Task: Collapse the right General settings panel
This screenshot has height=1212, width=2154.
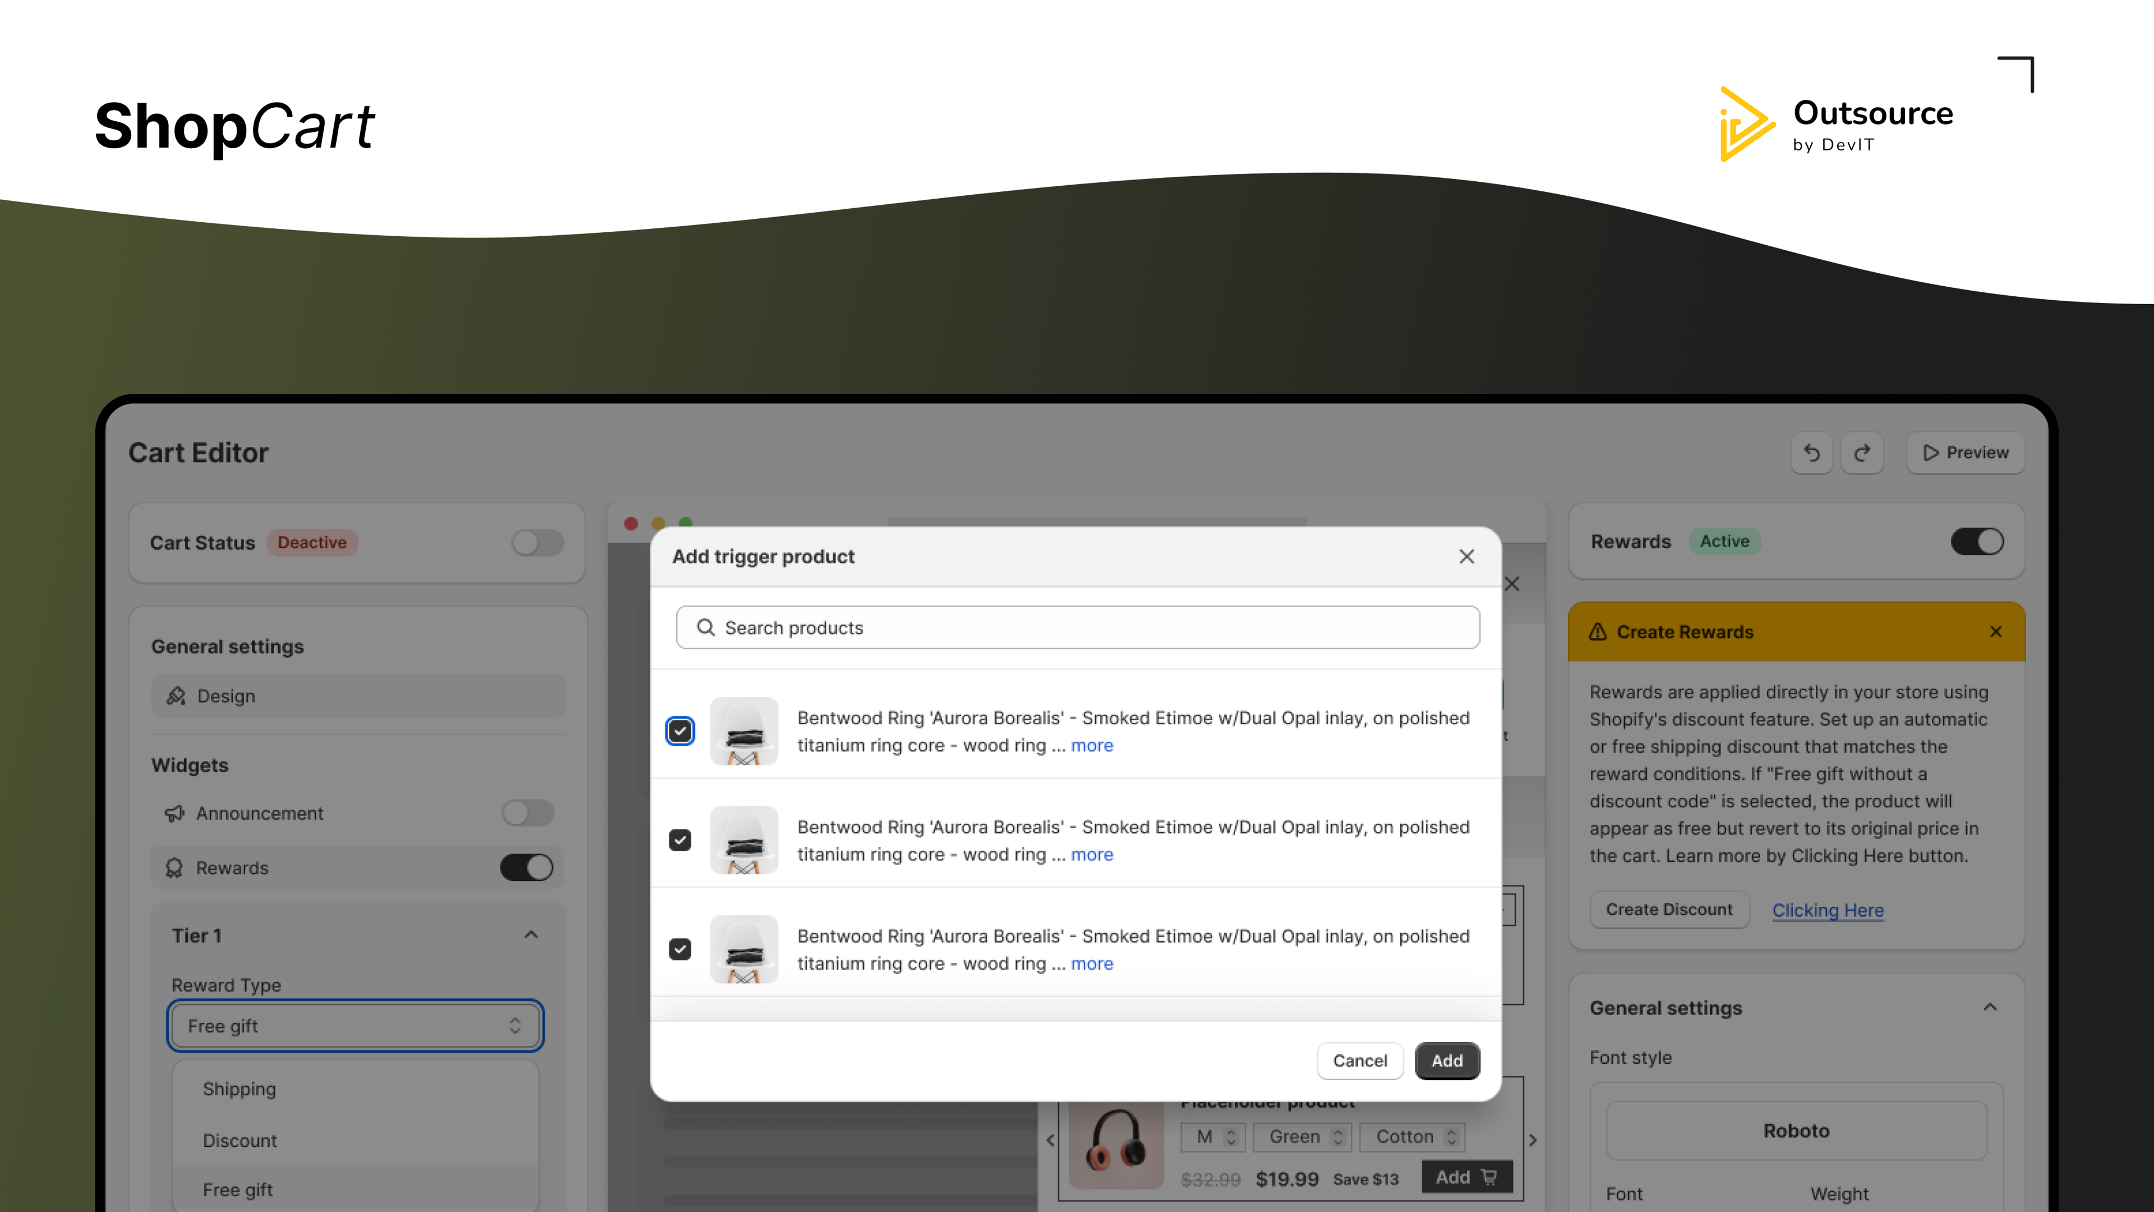Action: [1990, 1007]
